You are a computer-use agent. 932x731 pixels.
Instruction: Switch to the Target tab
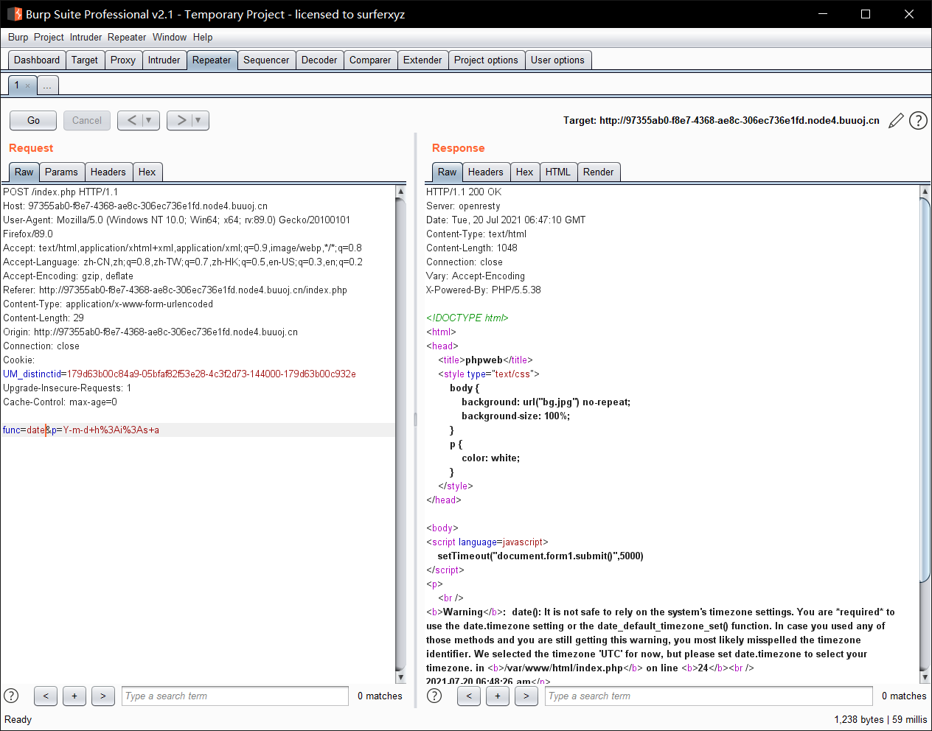(x=85, y=60)
